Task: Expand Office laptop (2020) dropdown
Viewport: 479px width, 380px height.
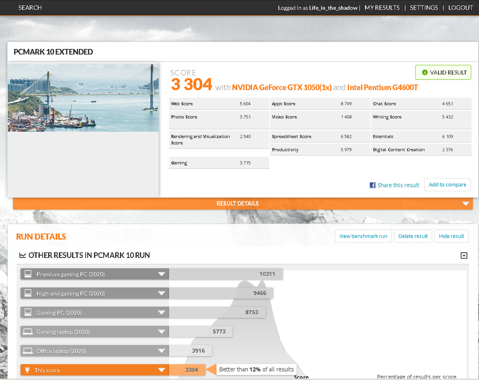Action: tap(161, 351)
